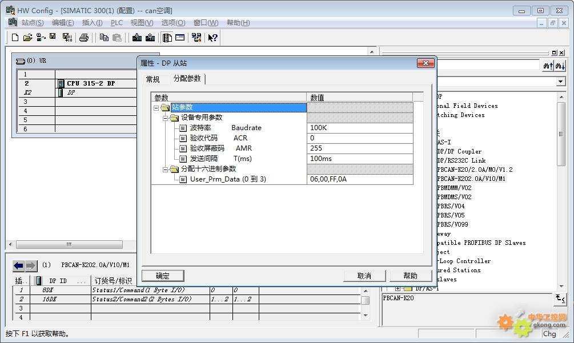The height and width of the screenshot is (343, 574).
Task: Close the hardware catalog panel
Action: pyautogui.click(x=561, y=53)
